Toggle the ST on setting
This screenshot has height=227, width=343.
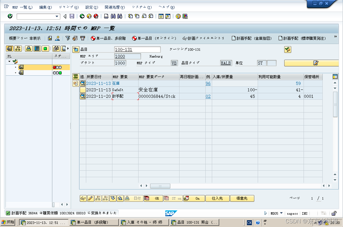[173, 198]
